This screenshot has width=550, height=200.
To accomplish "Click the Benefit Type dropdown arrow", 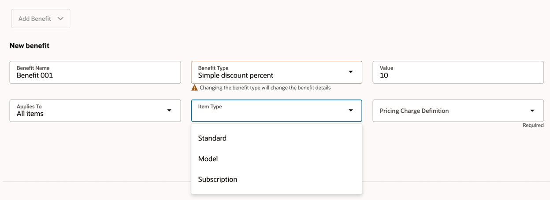I will pyautogui.click(x=351, y=72).
